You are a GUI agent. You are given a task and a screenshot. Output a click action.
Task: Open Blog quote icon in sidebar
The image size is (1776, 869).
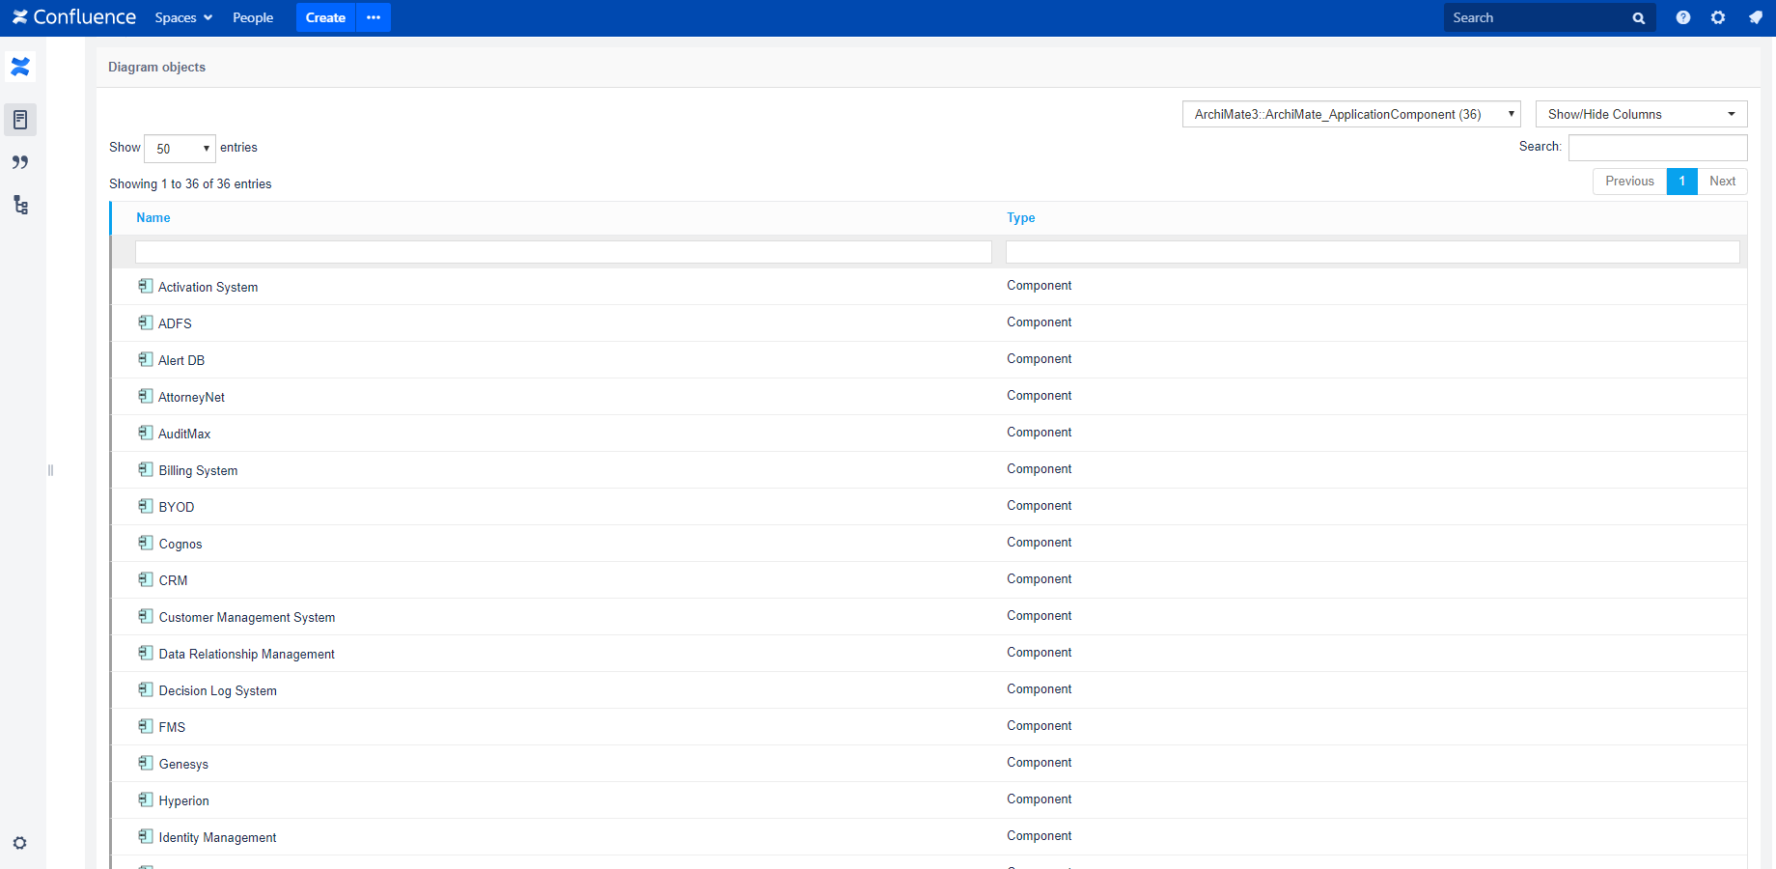(x=20, y=162)
